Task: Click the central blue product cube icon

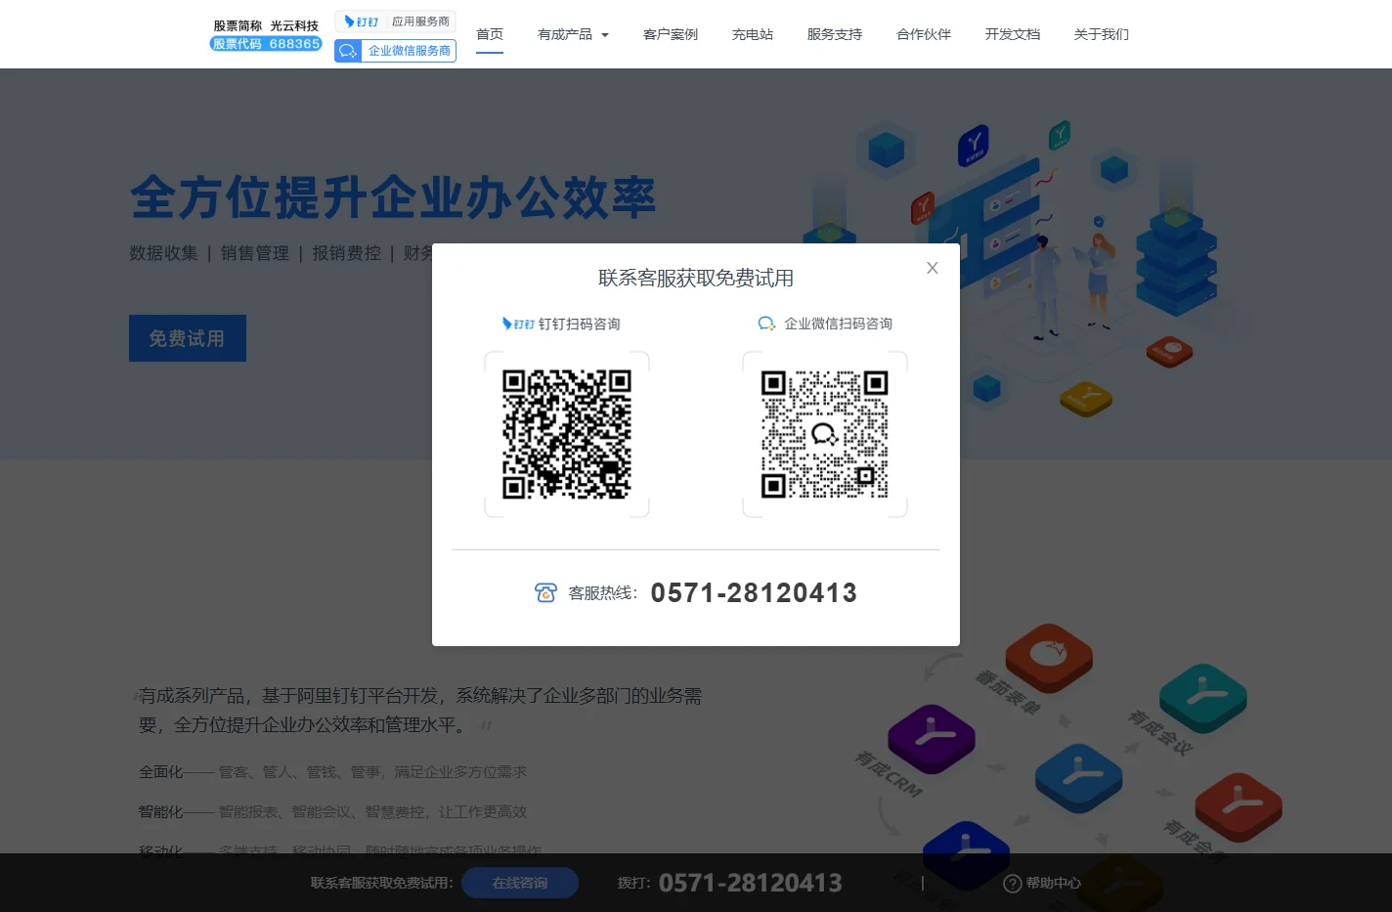Action: 1078,779
